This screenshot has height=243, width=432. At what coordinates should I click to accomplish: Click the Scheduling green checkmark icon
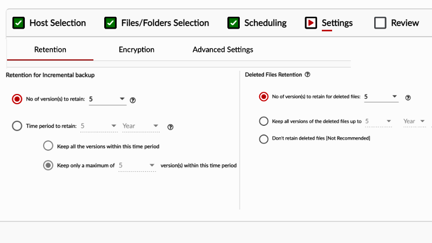(x=233, y=23)
